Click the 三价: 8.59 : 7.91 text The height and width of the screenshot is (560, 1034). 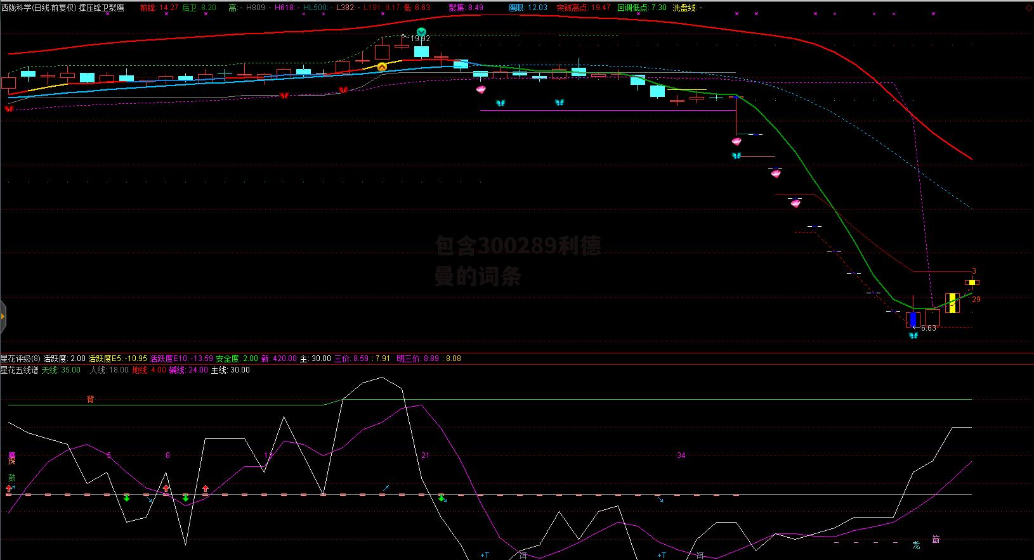point(362,359)
